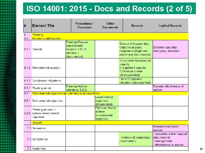
Task: Click slide page number 40
Action: 201,149
